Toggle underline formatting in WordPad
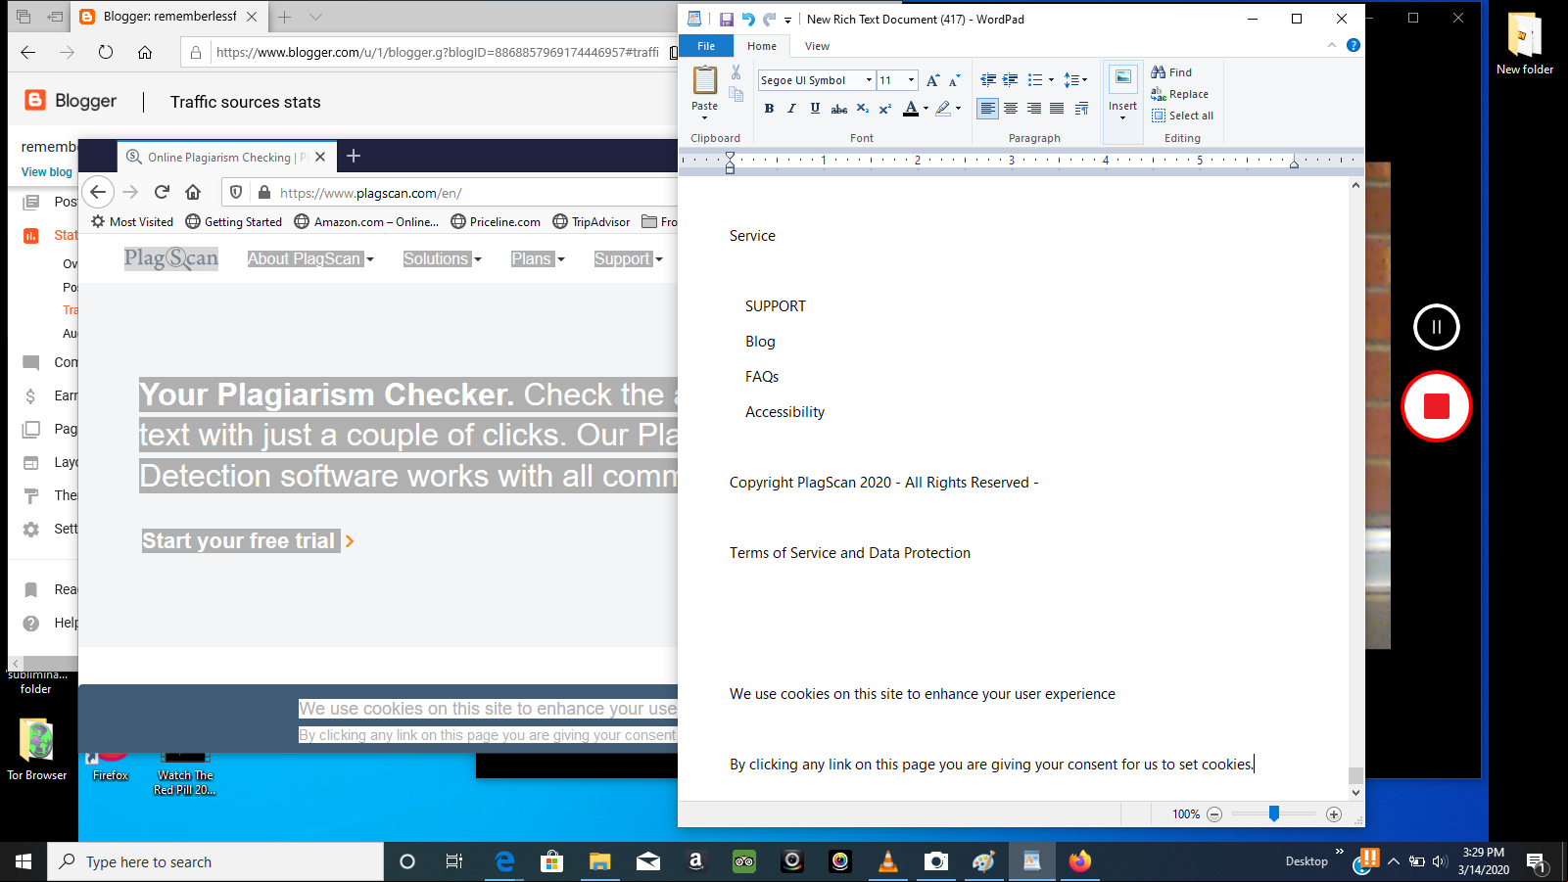 [815, 109]
